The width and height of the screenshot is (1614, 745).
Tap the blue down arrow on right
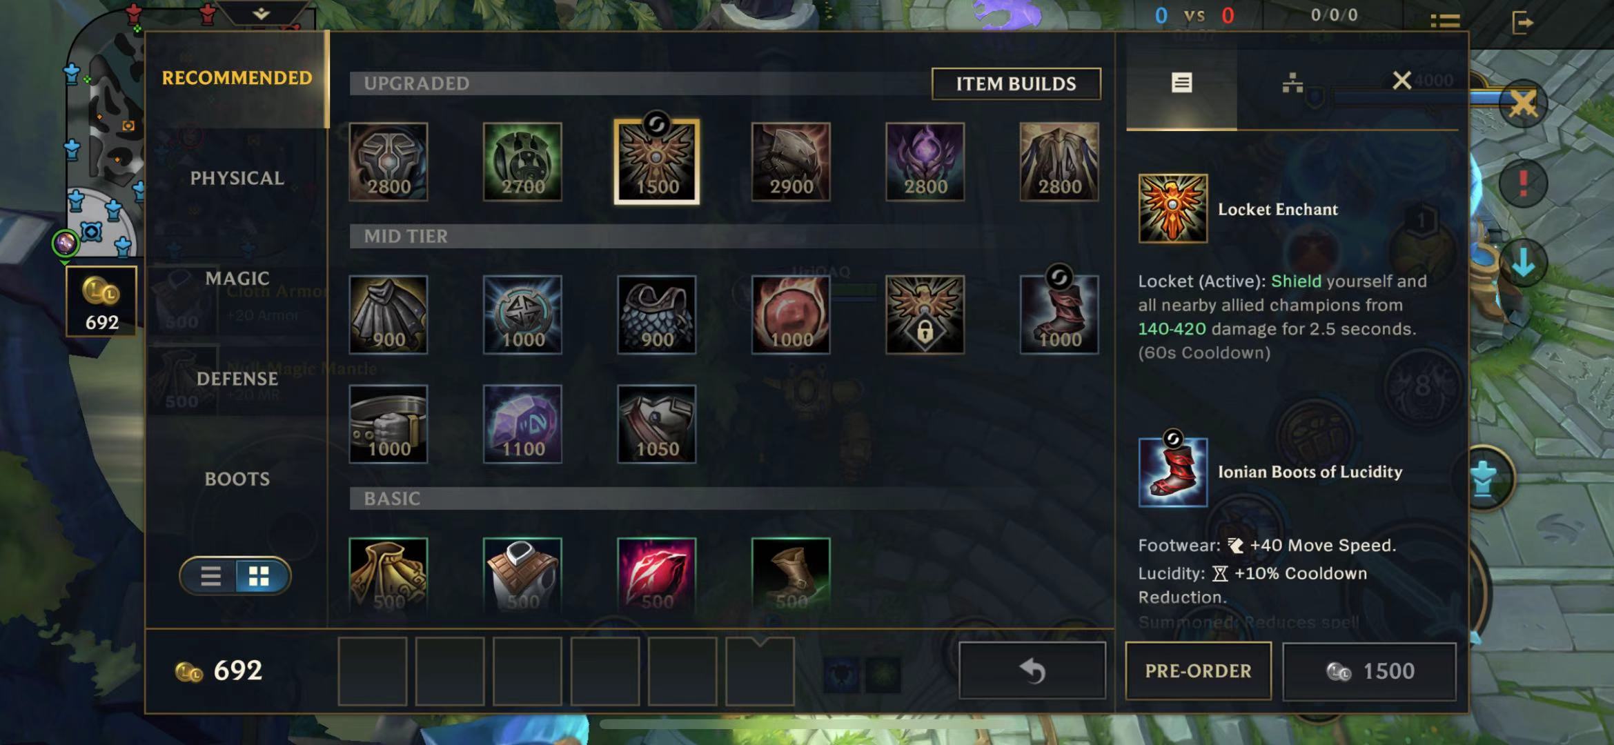point(1524,264)
